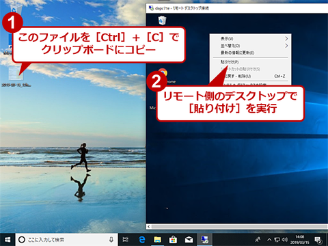Expand the 表示(V) submenu
328x246 pixels.
pos(250,39)
